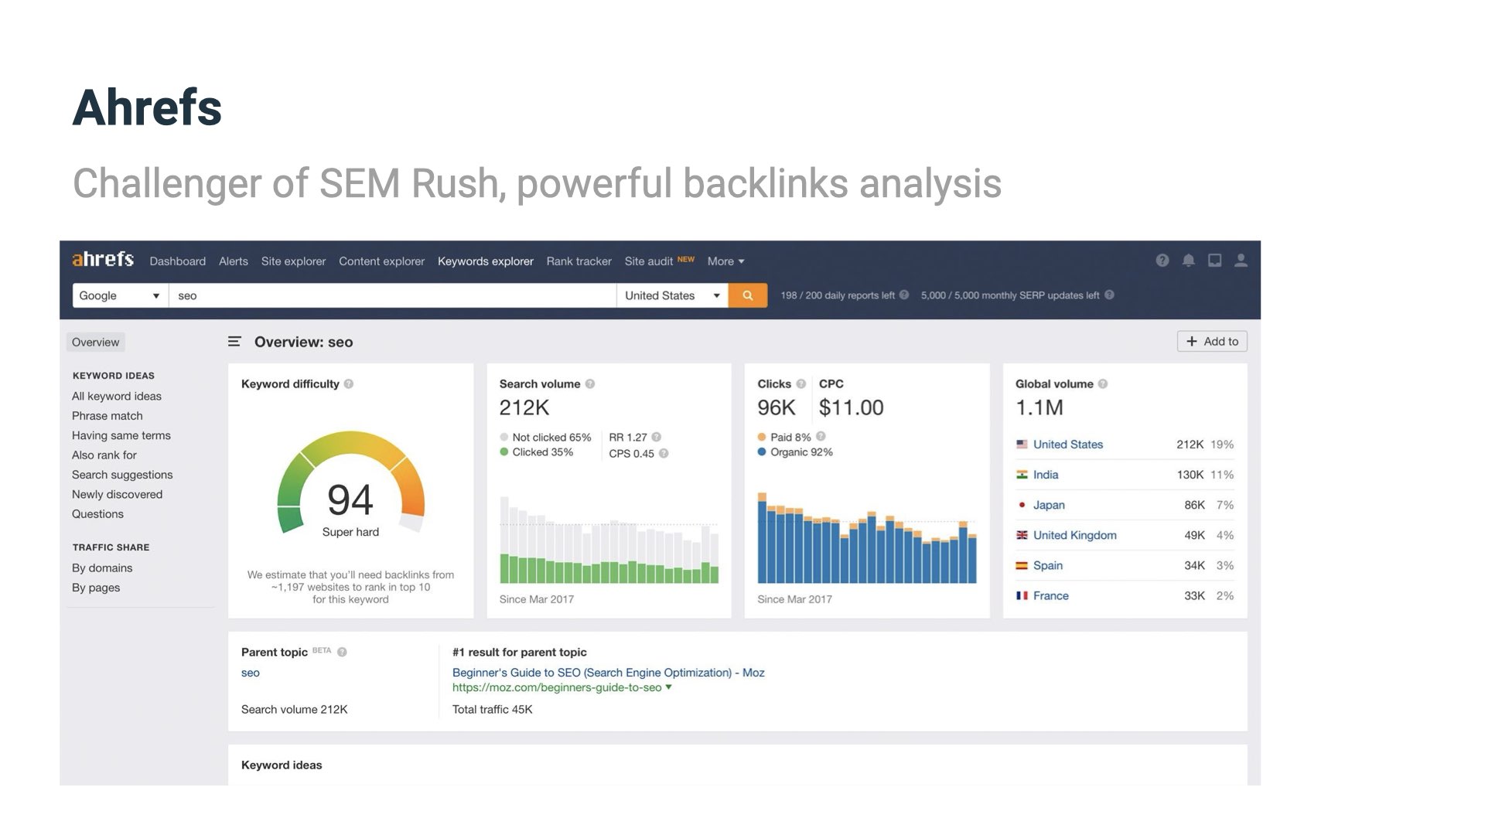
Task: Click help icon next to Paid 8%
Action: [821, 436]
